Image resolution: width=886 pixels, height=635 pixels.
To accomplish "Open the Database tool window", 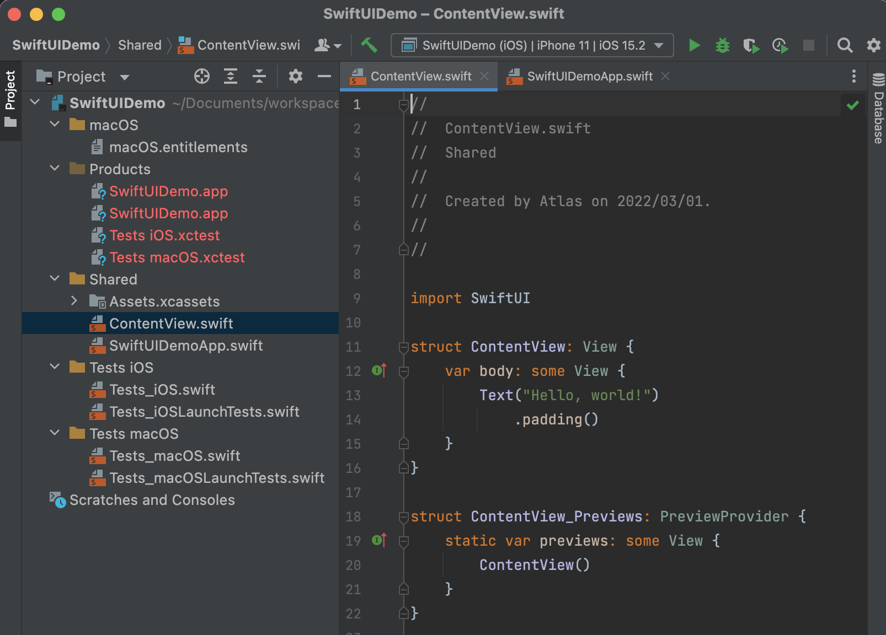I will (x=878, y=107).
